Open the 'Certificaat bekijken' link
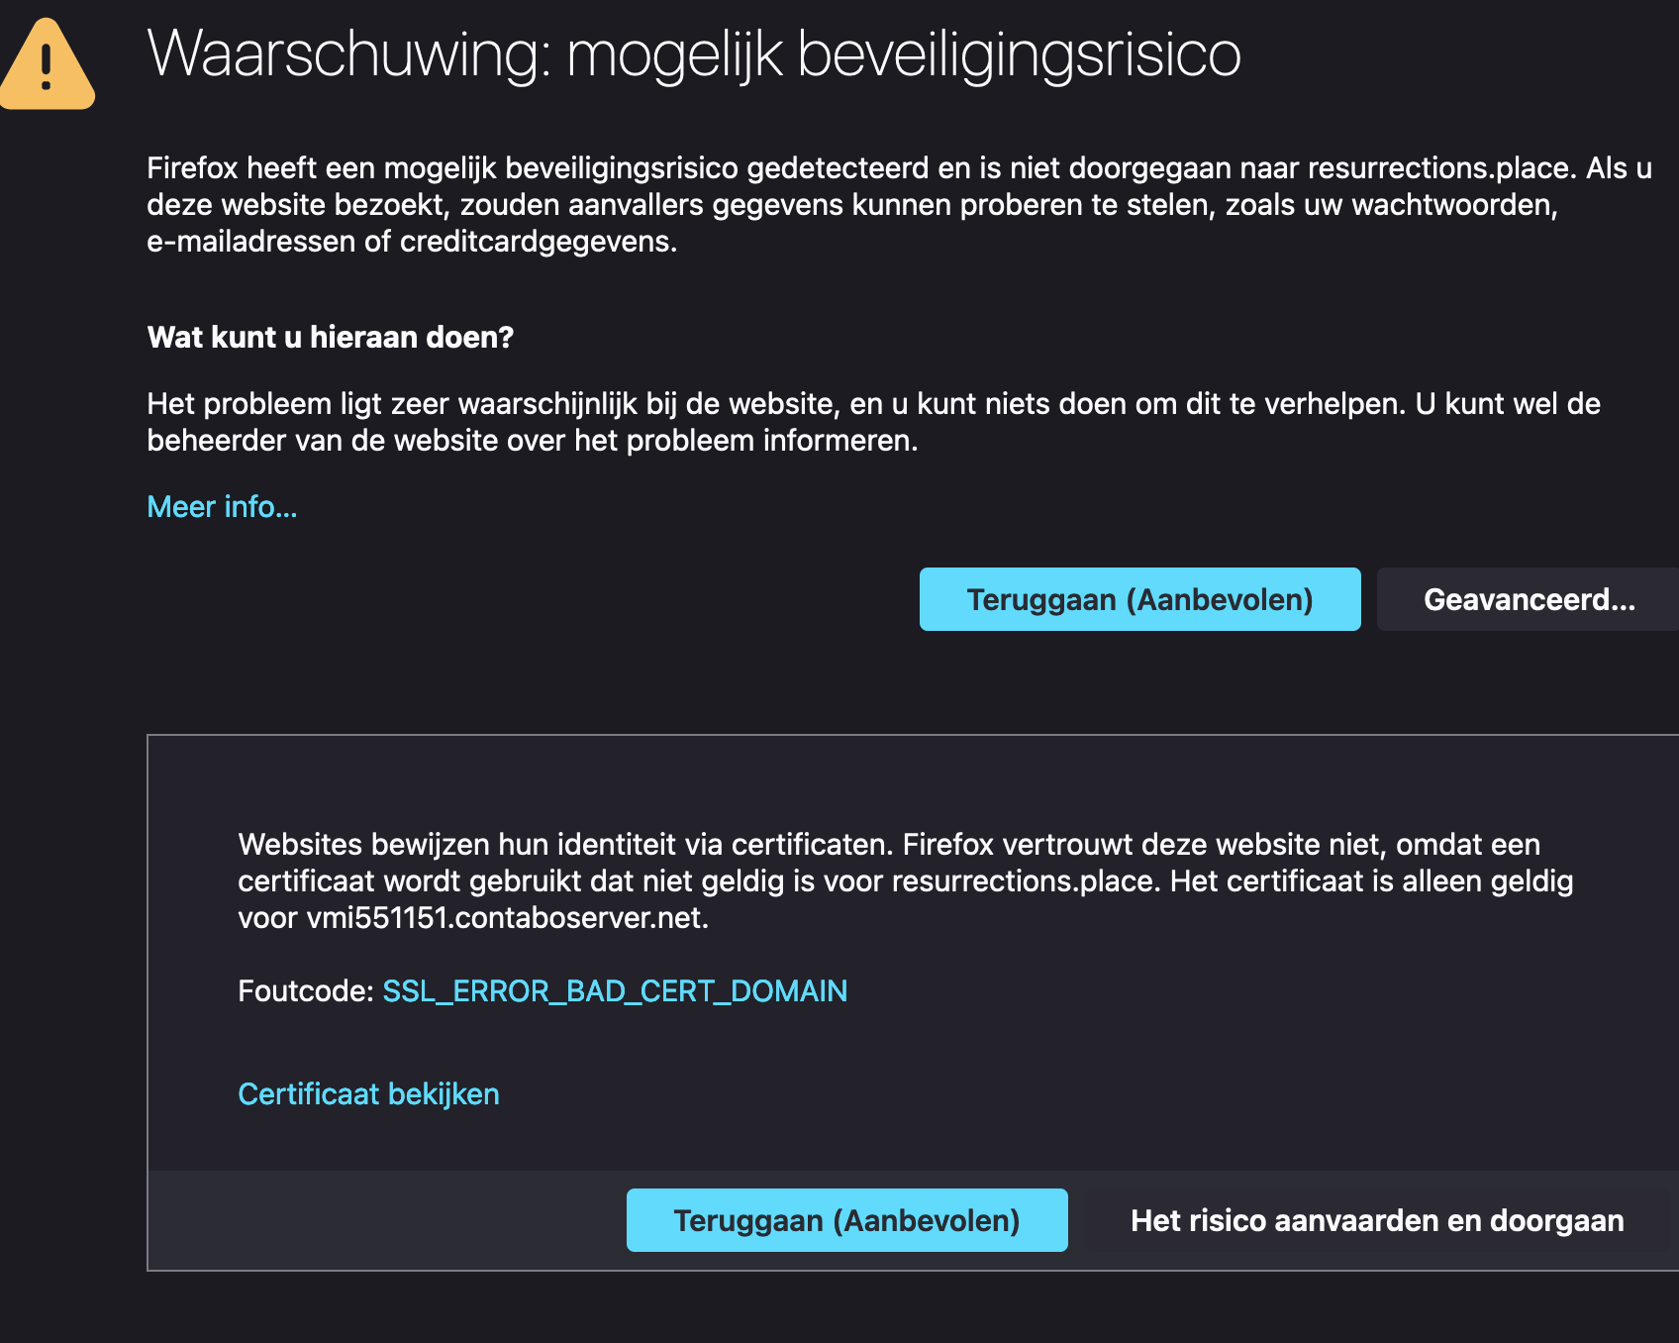The width and height of the screenshot is (1679, 1343). [x=368, y=1093]
